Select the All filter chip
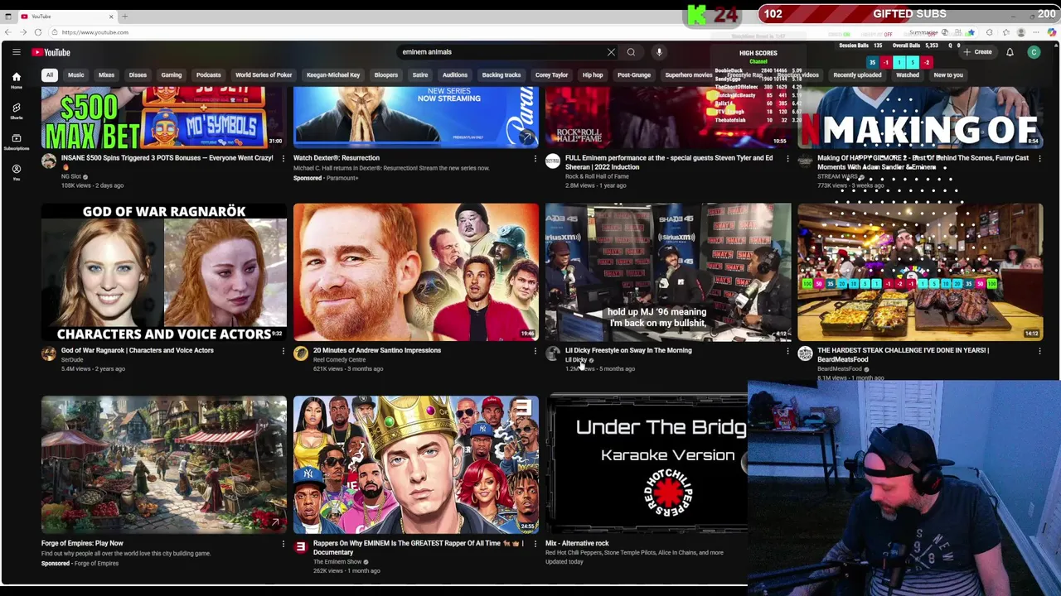The width and height of the screenshot is (1061, 596). click(49, 75)
